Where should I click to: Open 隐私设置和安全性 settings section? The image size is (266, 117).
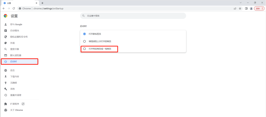pyautogui.click(x=19, y=37)
